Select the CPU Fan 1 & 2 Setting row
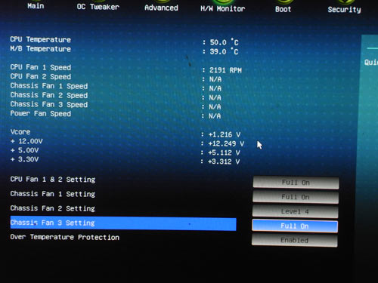The width and height of the screenshot is (378, 283). pos(53,180)
